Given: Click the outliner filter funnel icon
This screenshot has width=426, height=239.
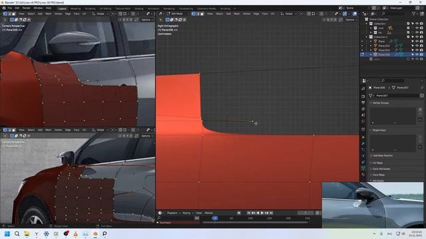Looking at the screenshot, I should [x=414, y=13].
